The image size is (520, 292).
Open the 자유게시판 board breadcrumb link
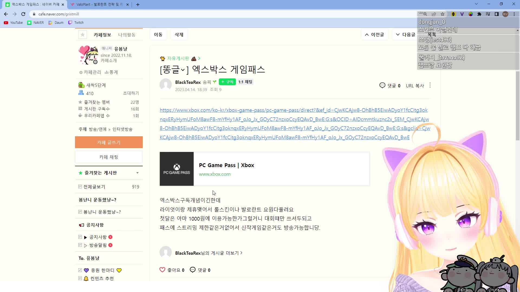(178, 58)
